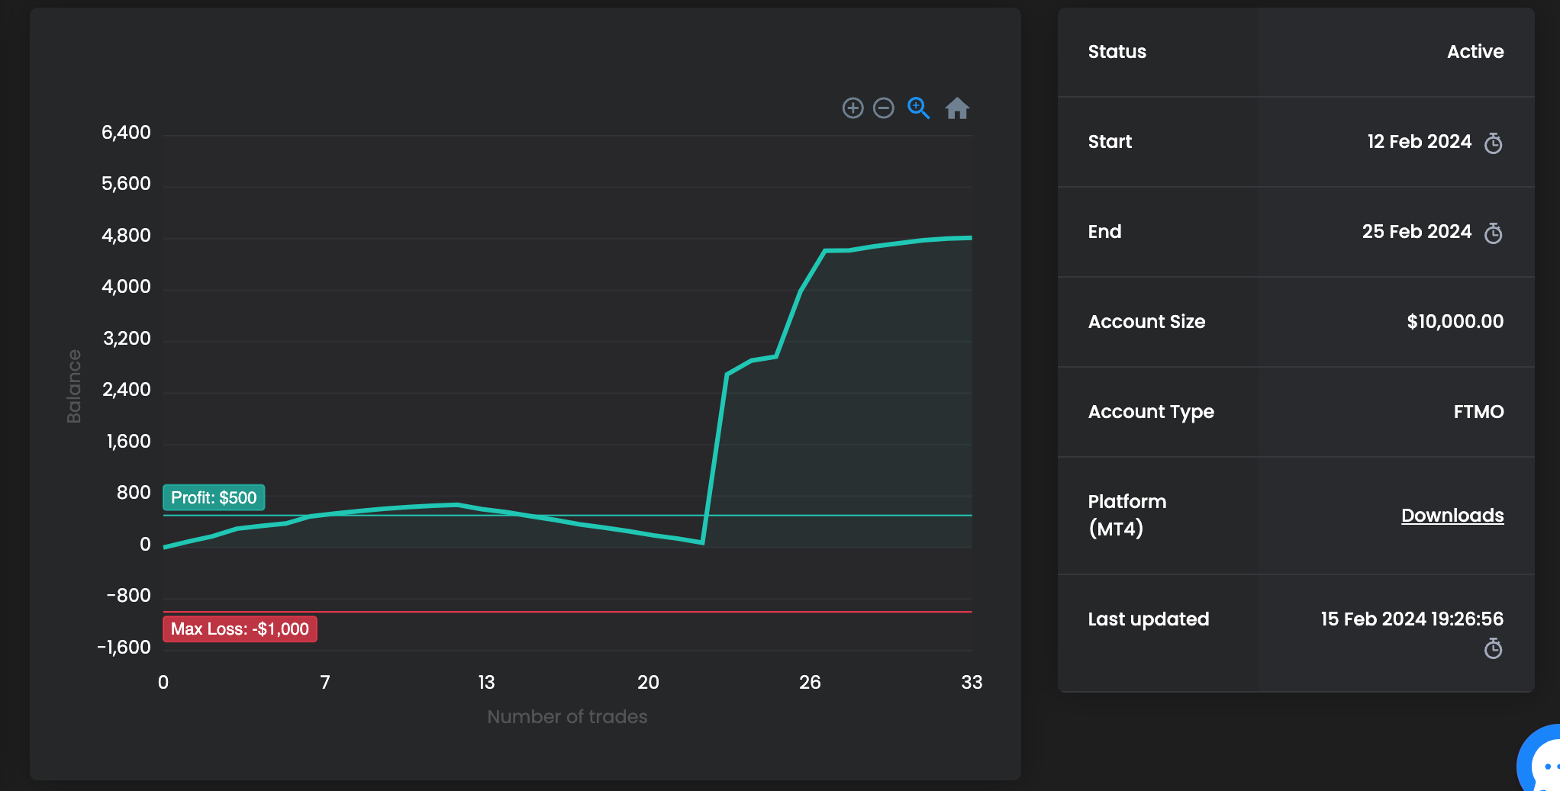Click the zoom in plus icon
This screenshot has width=1560, height=791.
(x=853, y=108)
